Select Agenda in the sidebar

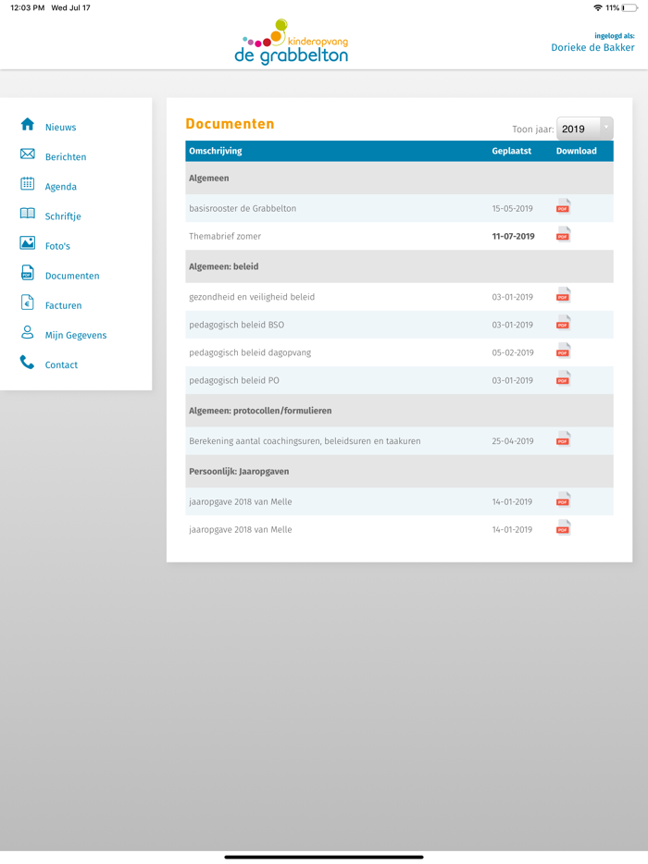pyautogui.click(x=61, y=187)
